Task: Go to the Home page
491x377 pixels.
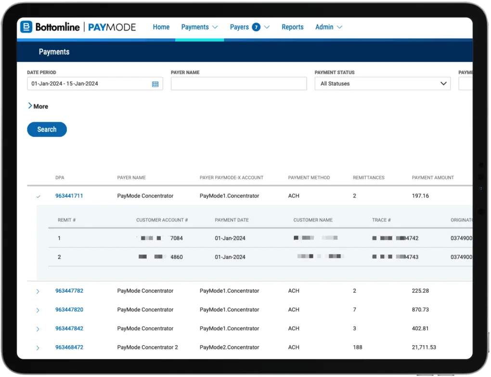Action: [161, 27]
